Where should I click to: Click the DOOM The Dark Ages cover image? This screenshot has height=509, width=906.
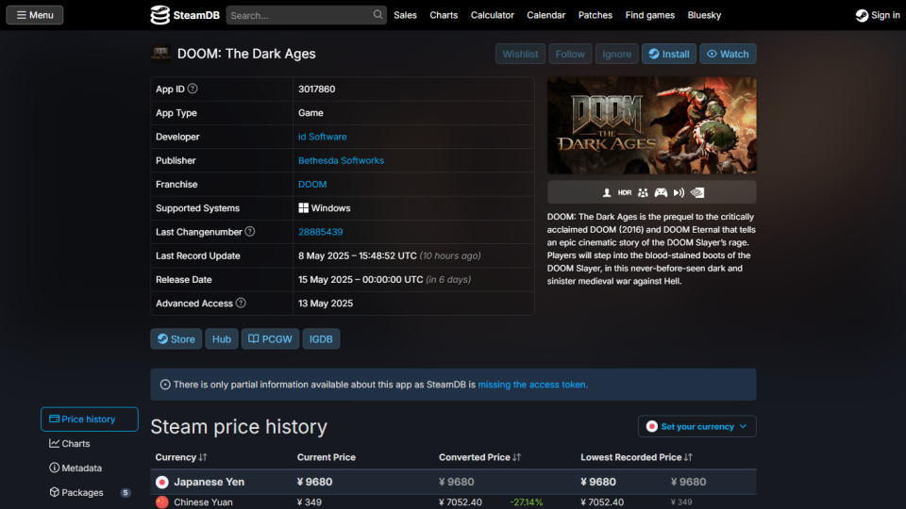pyautogui.click(x=652, y=125)
